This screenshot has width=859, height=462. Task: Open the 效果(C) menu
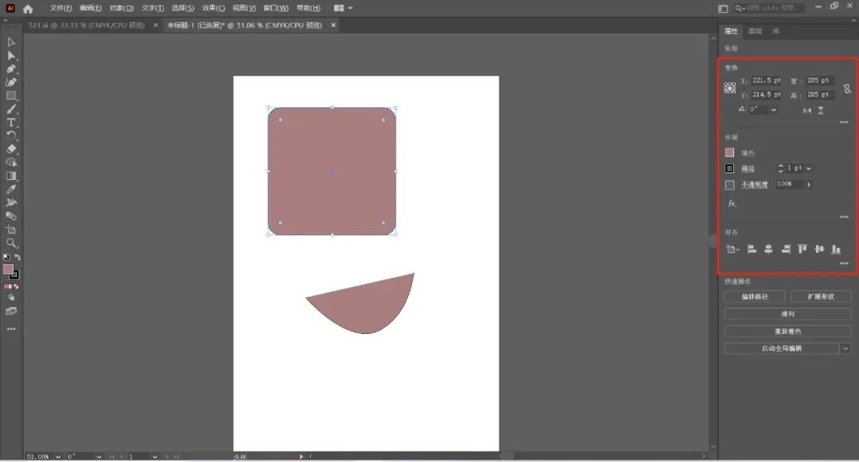[213, 8]
